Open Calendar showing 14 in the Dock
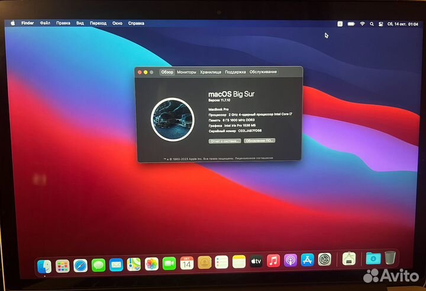Screen dimensions: 426x291 [x=187, y=263]
